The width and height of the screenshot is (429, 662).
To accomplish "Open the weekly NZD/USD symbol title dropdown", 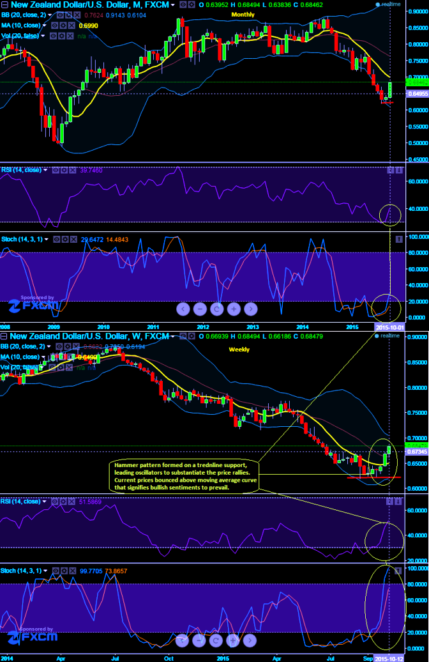I will click(x=173, y=337).
